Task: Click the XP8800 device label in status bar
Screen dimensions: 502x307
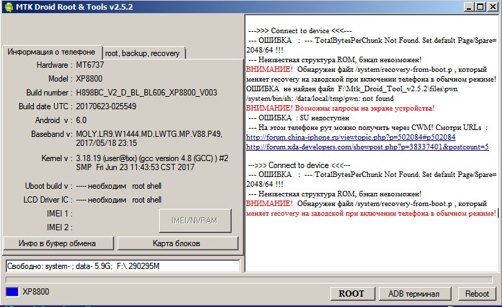Action: point(35,292)
